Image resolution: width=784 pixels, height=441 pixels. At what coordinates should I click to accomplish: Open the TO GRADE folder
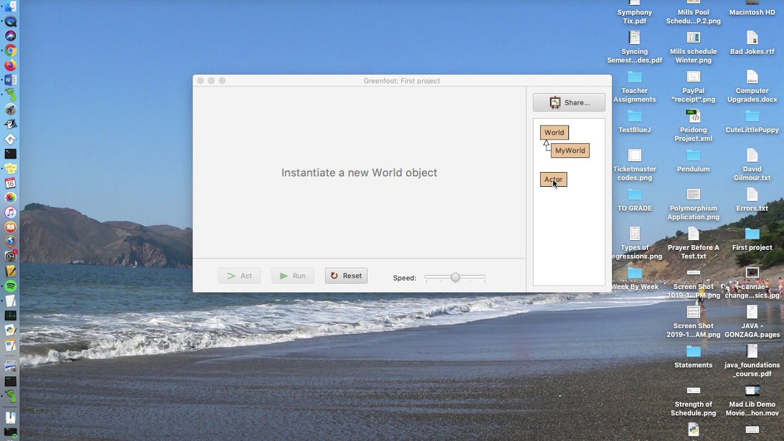pos(635,200)
